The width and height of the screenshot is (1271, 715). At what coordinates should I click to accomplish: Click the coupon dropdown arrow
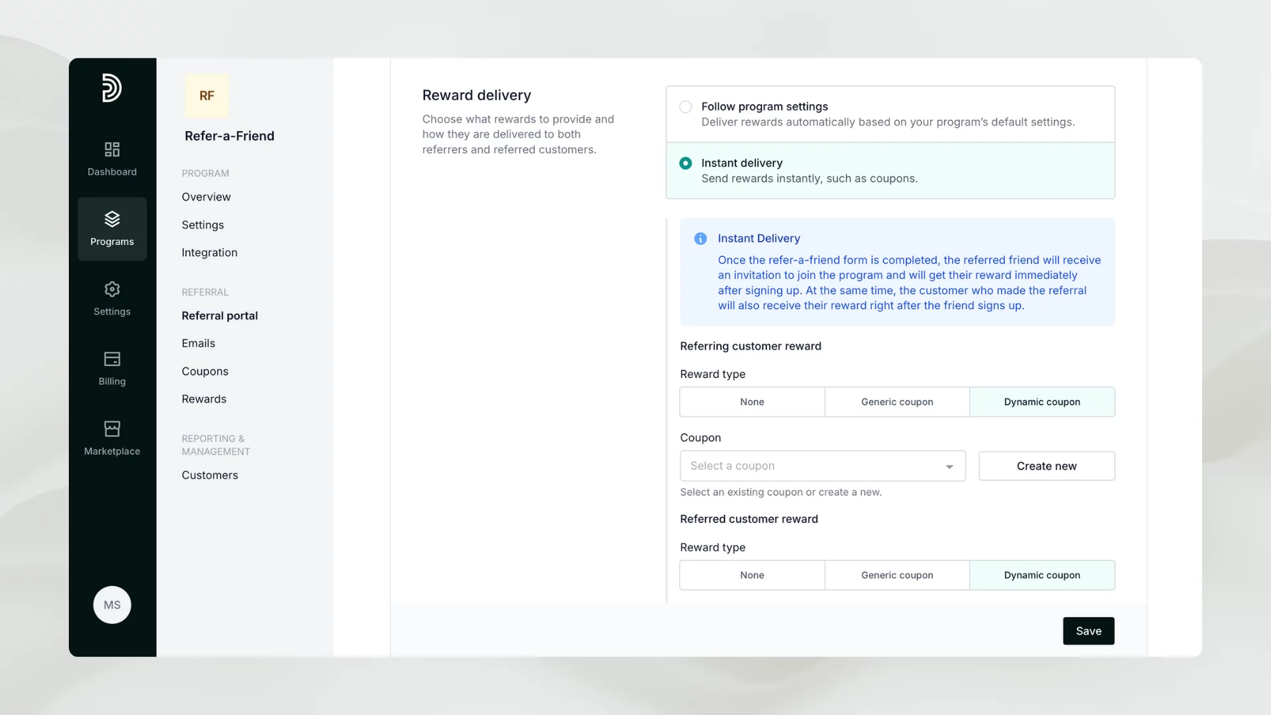pyautogui.click(x=949, y=467)
